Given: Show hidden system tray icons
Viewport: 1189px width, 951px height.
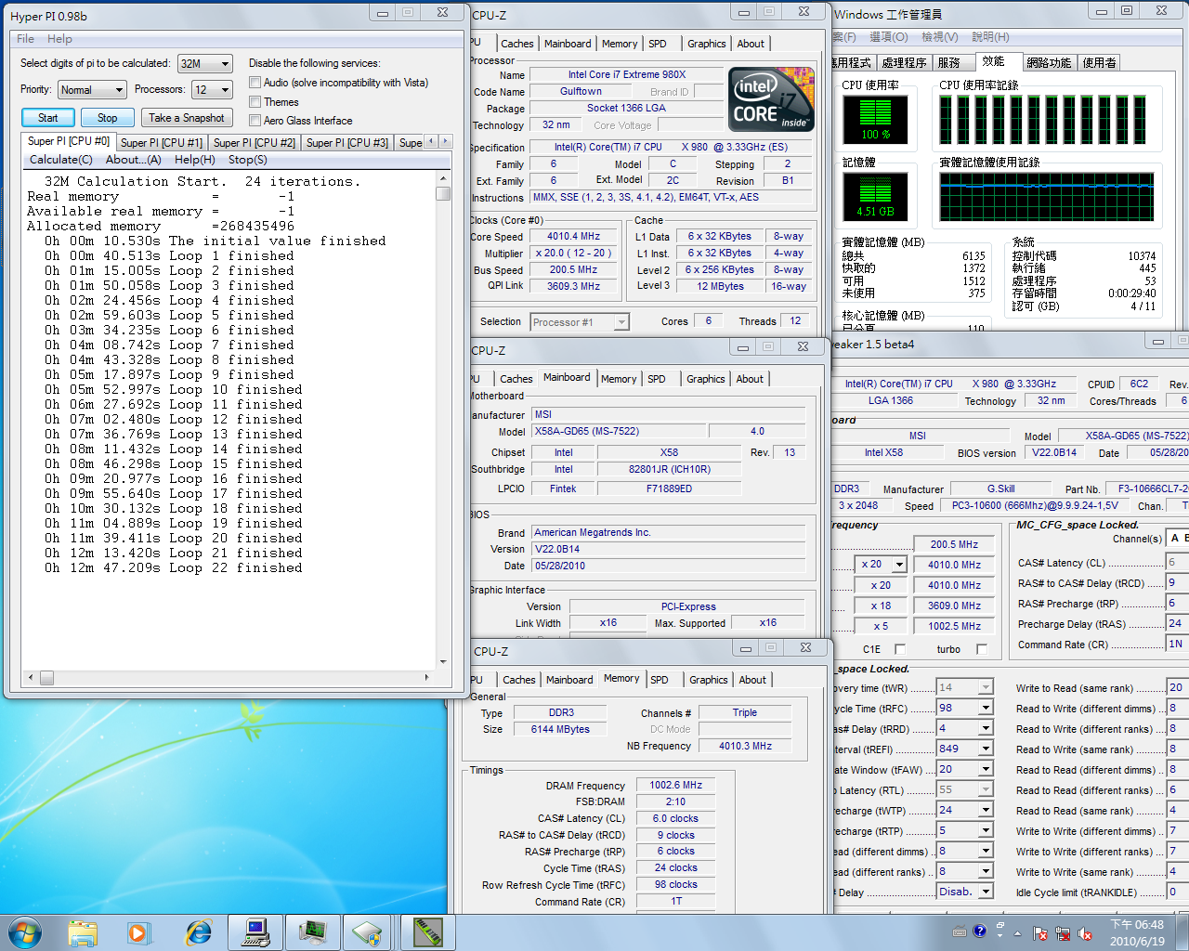Looking at the screenshot, I should pos(1017,933).
